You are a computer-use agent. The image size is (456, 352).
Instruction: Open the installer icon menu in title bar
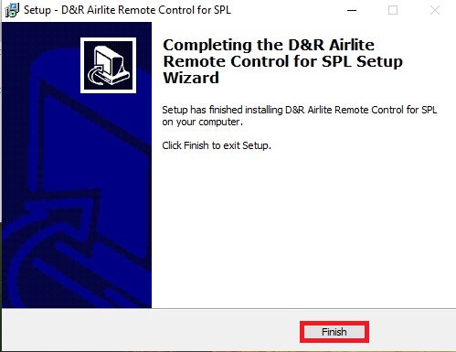[x=12, y=10]
